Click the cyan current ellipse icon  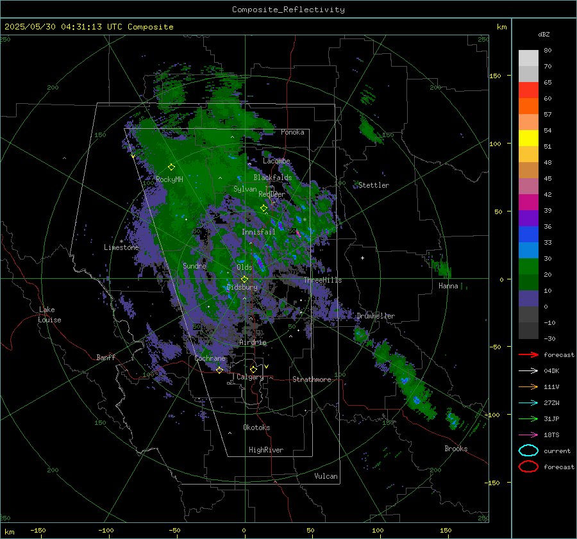[x=528, y=451]
